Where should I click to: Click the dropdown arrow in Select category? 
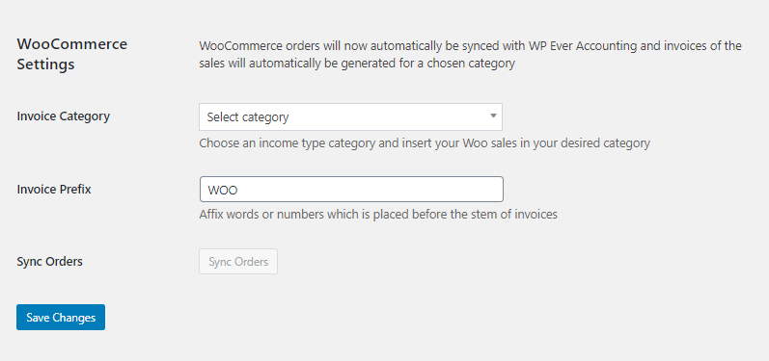(x=493, y=116)
